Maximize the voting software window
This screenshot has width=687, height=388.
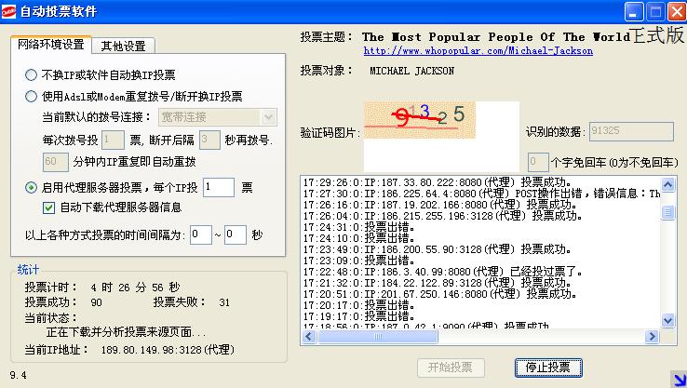tap(654, 11)
